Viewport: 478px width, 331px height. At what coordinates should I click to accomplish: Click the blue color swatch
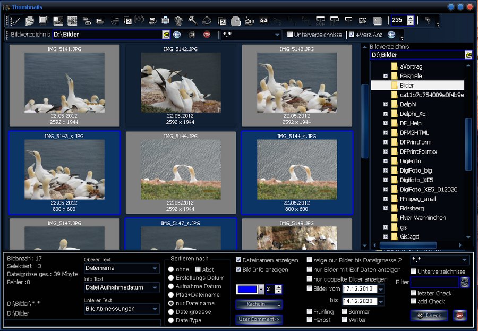coord(246,290)
